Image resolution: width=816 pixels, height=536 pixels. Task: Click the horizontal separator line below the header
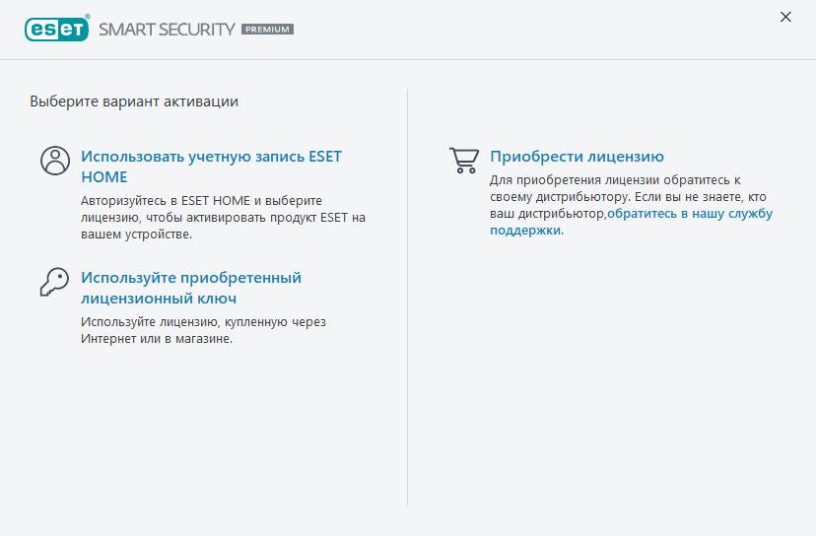tap(408, 59)
